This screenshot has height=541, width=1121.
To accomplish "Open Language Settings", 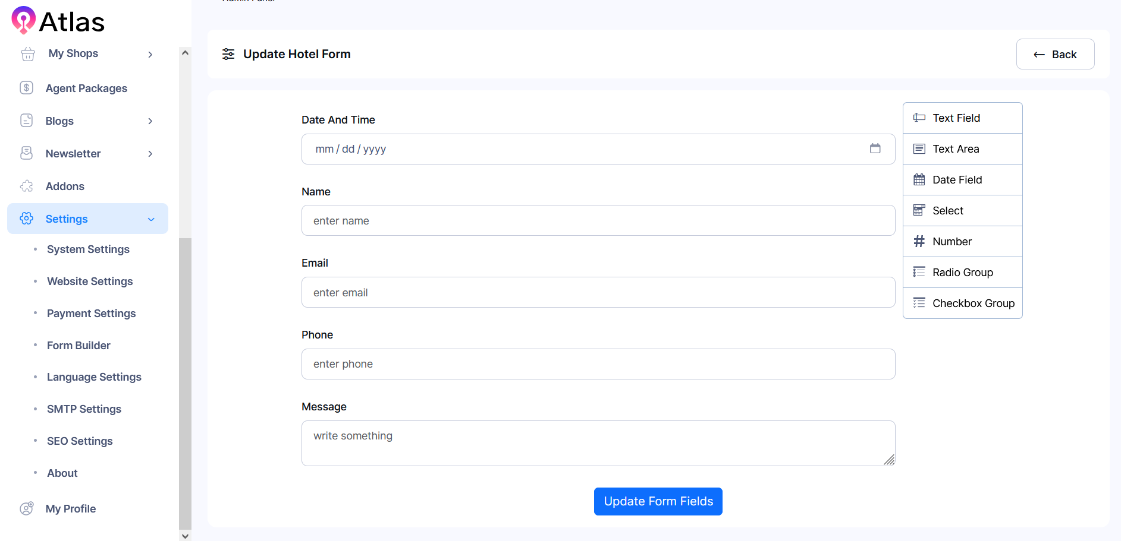I will point(94,377).
